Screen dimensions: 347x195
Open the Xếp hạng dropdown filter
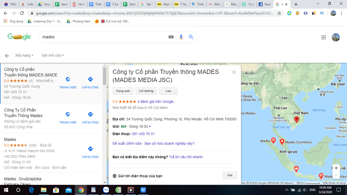pos(24,55)
